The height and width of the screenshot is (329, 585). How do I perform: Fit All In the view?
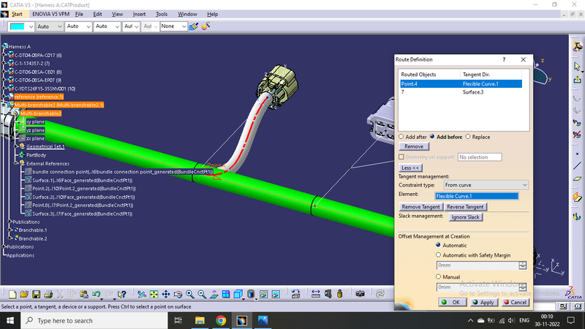[x=154, y=295]
